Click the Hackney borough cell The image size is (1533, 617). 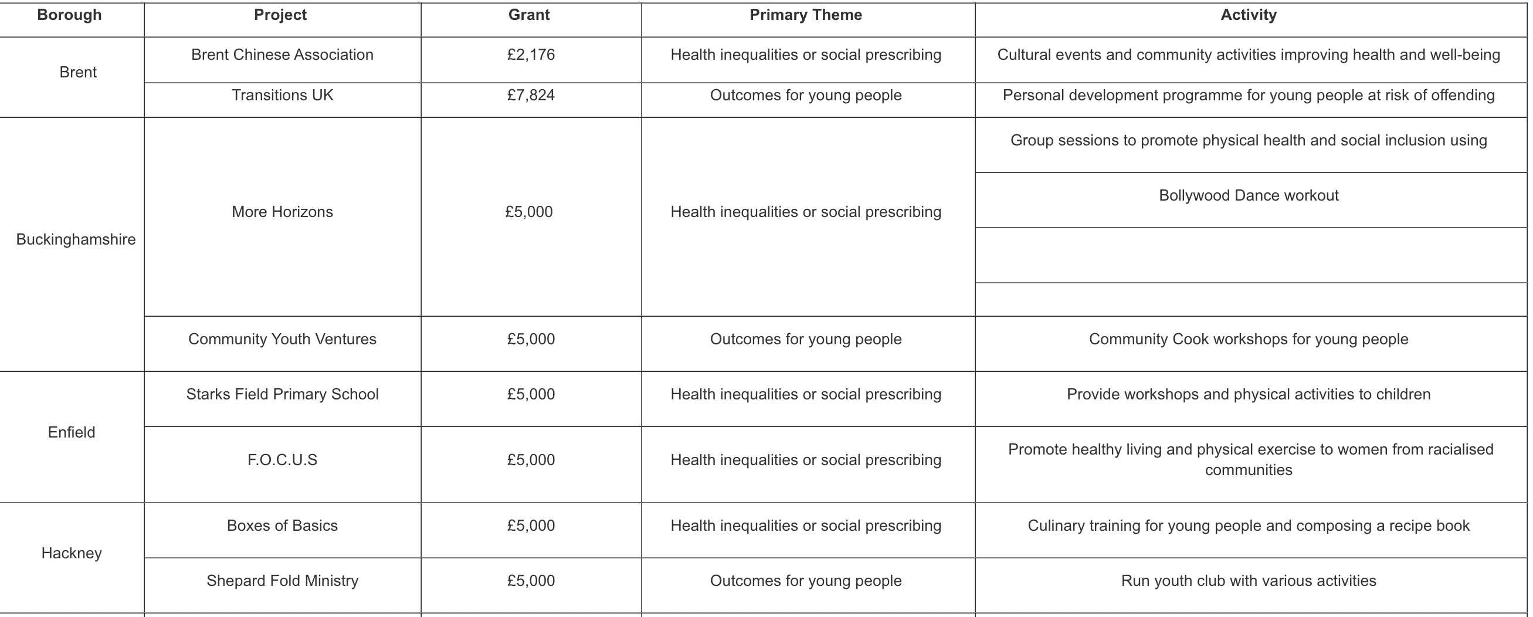(x=72, y=554)
